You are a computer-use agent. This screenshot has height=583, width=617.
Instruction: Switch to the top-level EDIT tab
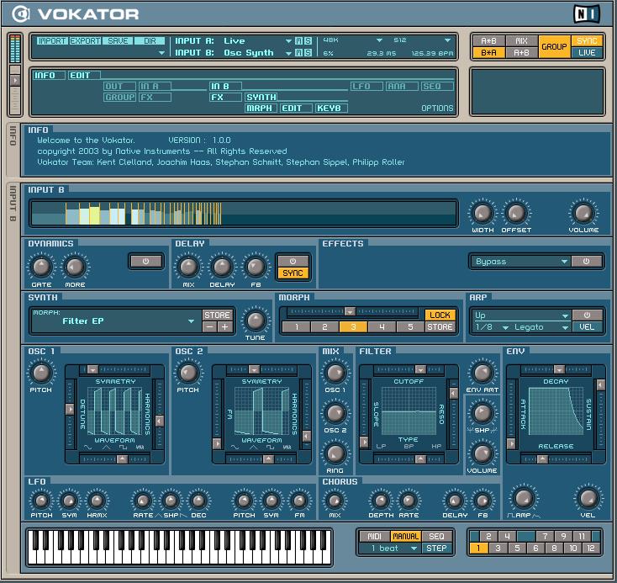(x=84, y=75)
